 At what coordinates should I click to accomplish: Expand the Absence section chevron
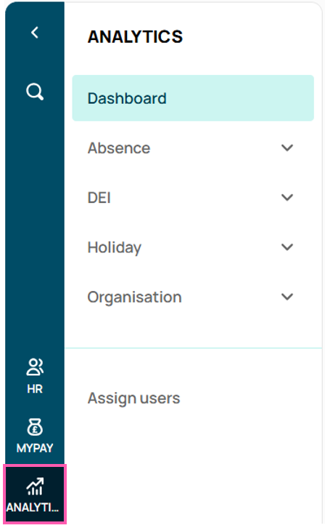pyautogui.click(x=287, y=148)
